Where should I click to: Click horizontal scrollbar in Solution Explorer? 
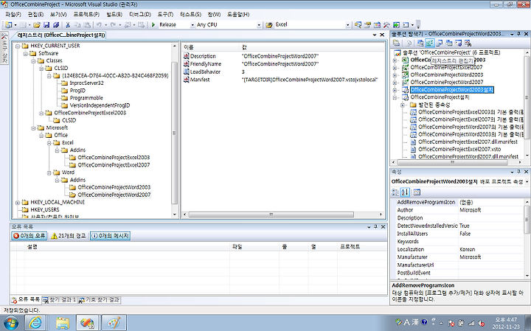452,162
